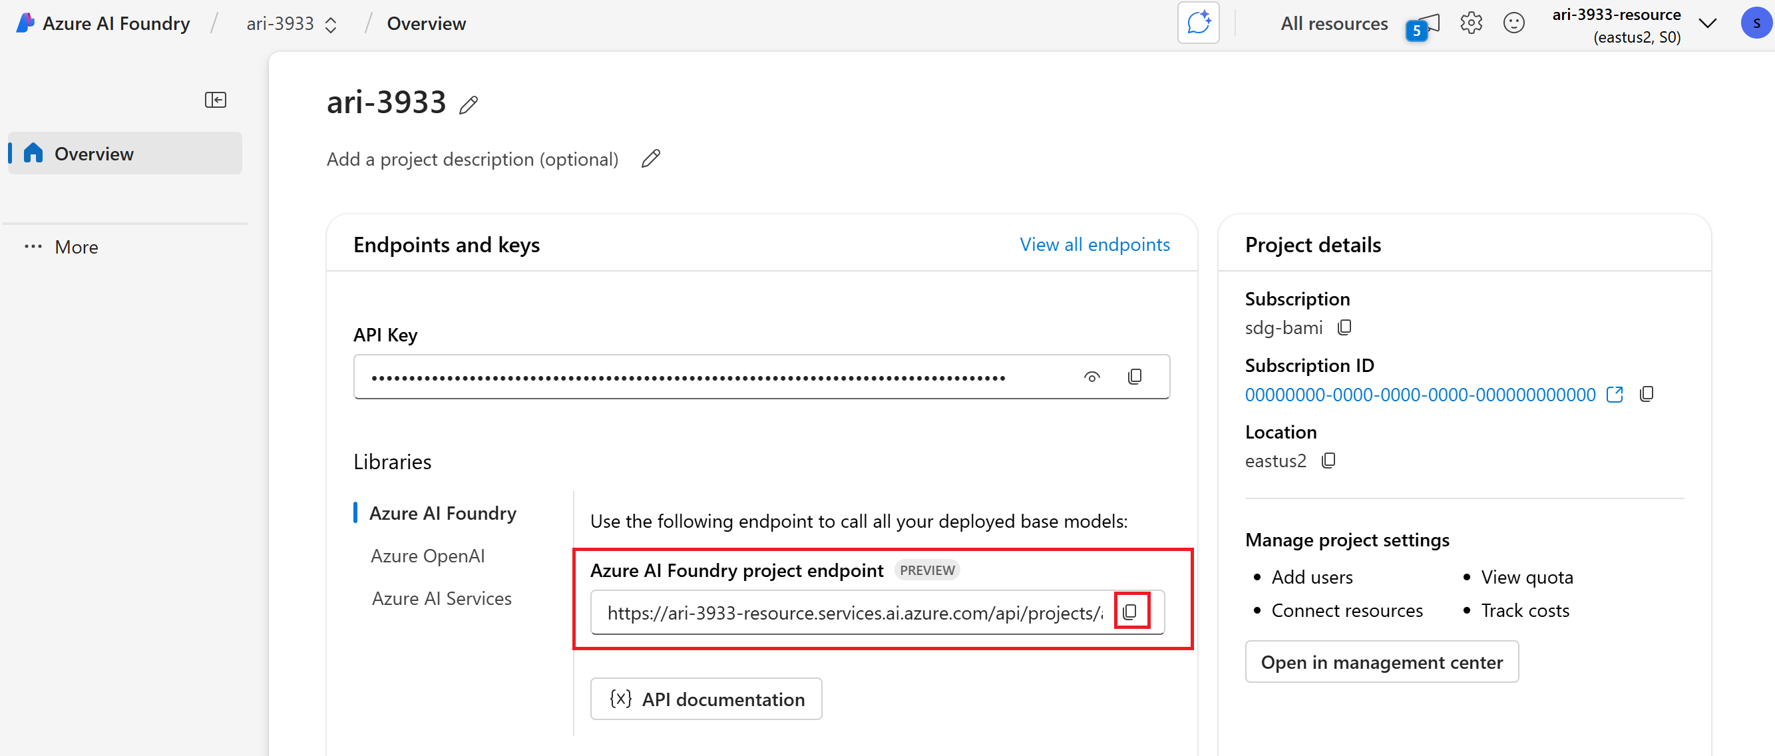Reveal the hidden API key
This screenshot has height=756, width=1775.
[1091, 376]
